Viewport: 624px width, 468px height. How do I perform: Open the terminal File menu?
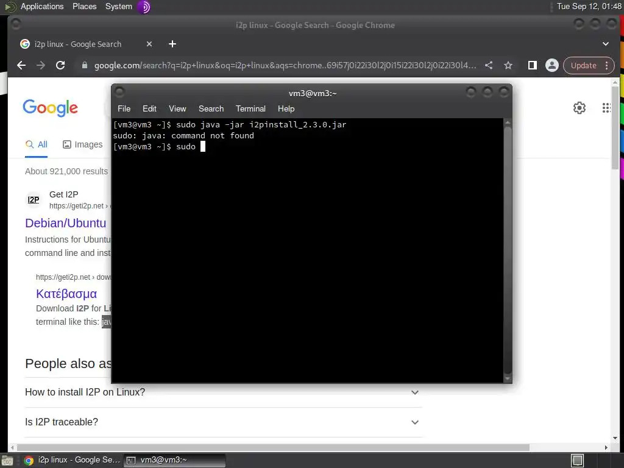[124, 108]
